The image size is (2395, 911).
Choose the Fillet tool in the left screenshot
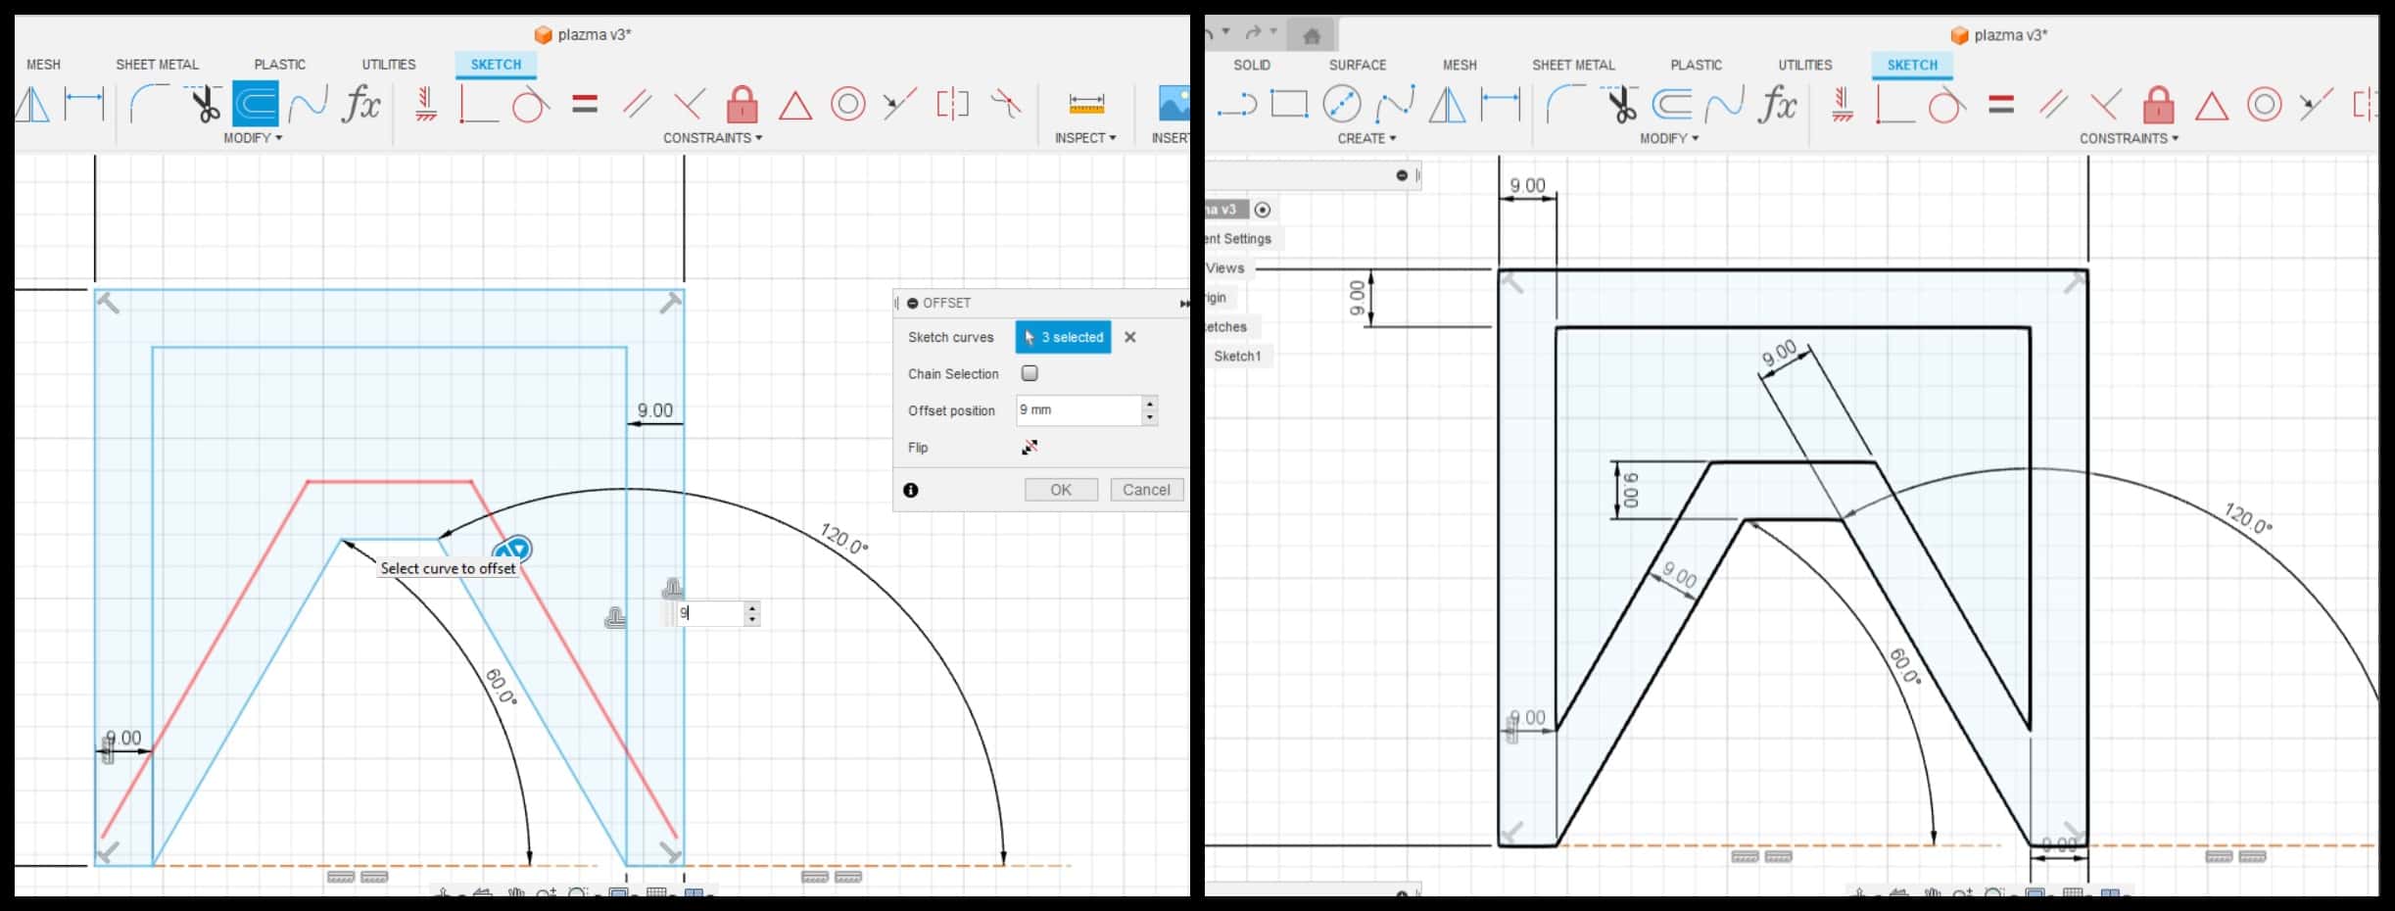pos(149,104)
